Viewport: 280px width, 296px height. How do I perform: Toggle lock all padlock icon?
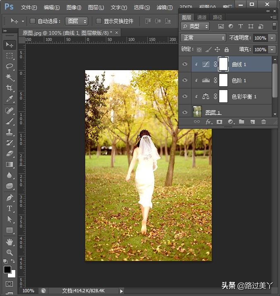227,50
